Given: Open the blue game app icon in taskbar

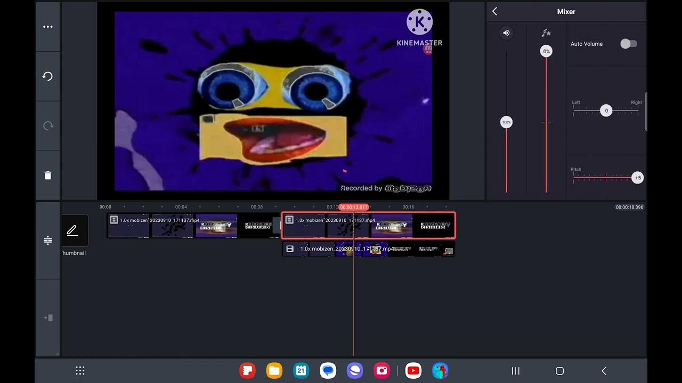Looking at the screenshot, I should click(x=440, y=371).
